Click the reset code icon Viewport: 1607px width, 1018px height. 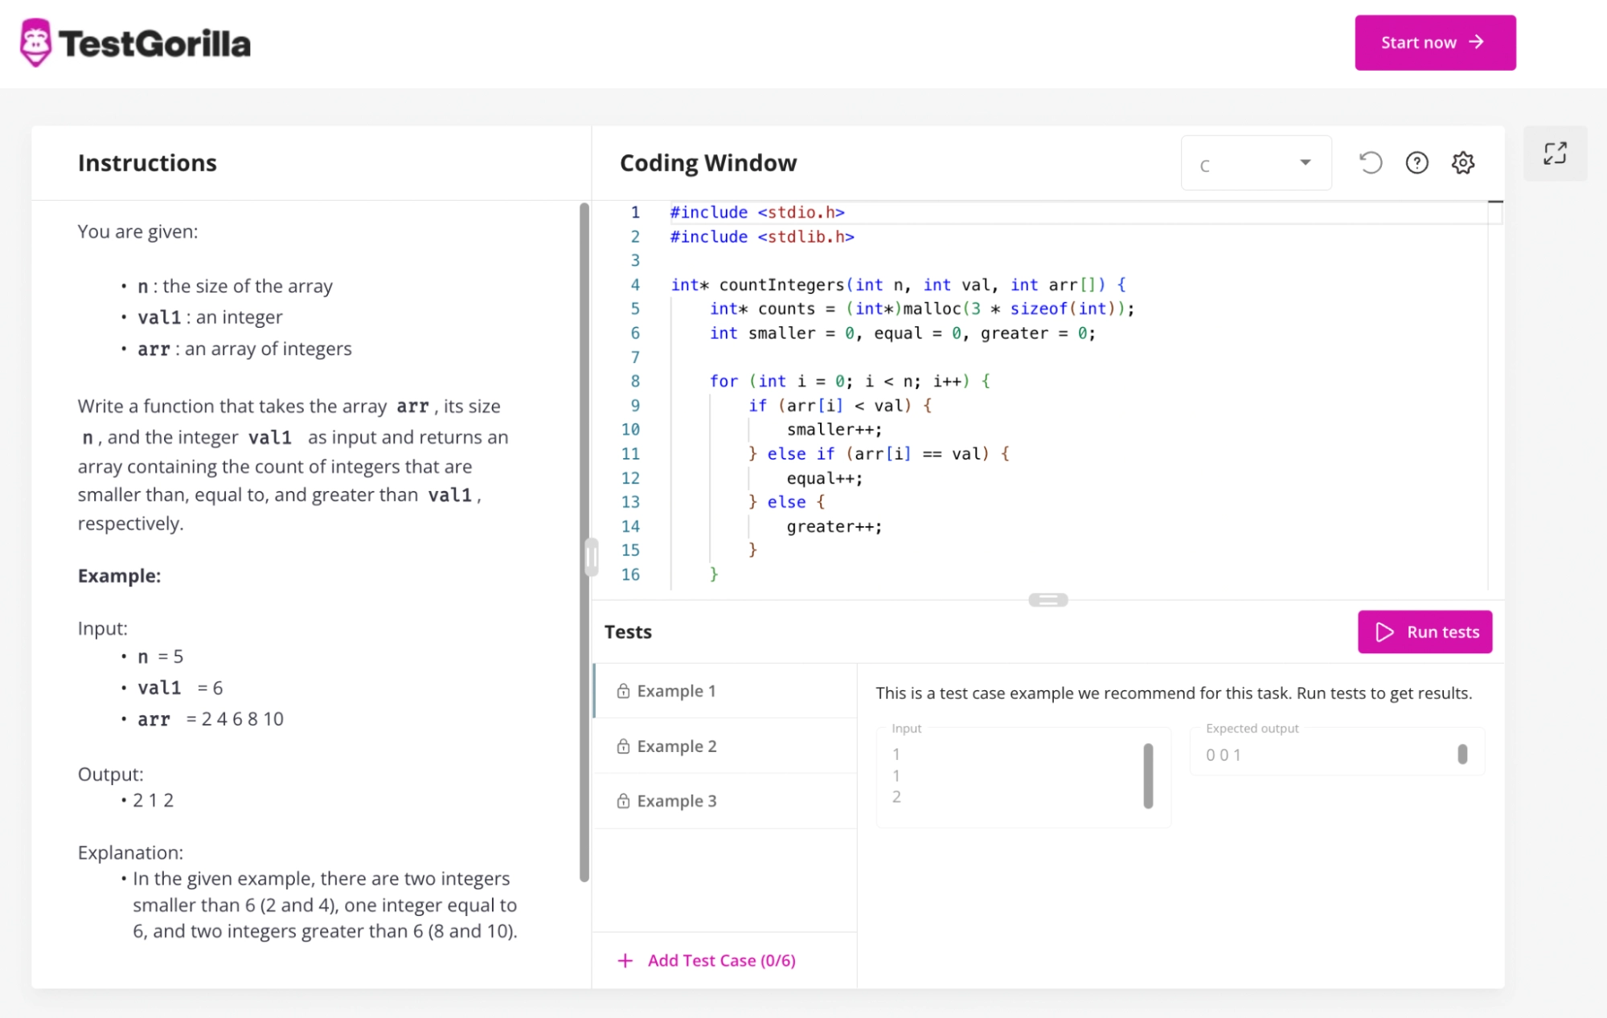tap(1370, 163)
